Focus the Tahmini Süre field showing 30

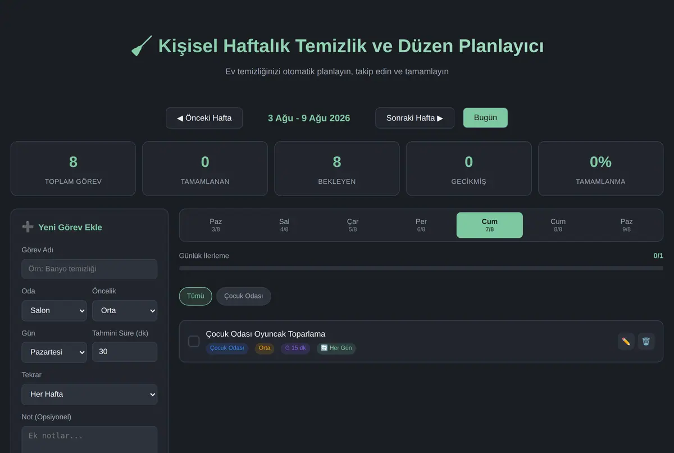coord(125,352)
